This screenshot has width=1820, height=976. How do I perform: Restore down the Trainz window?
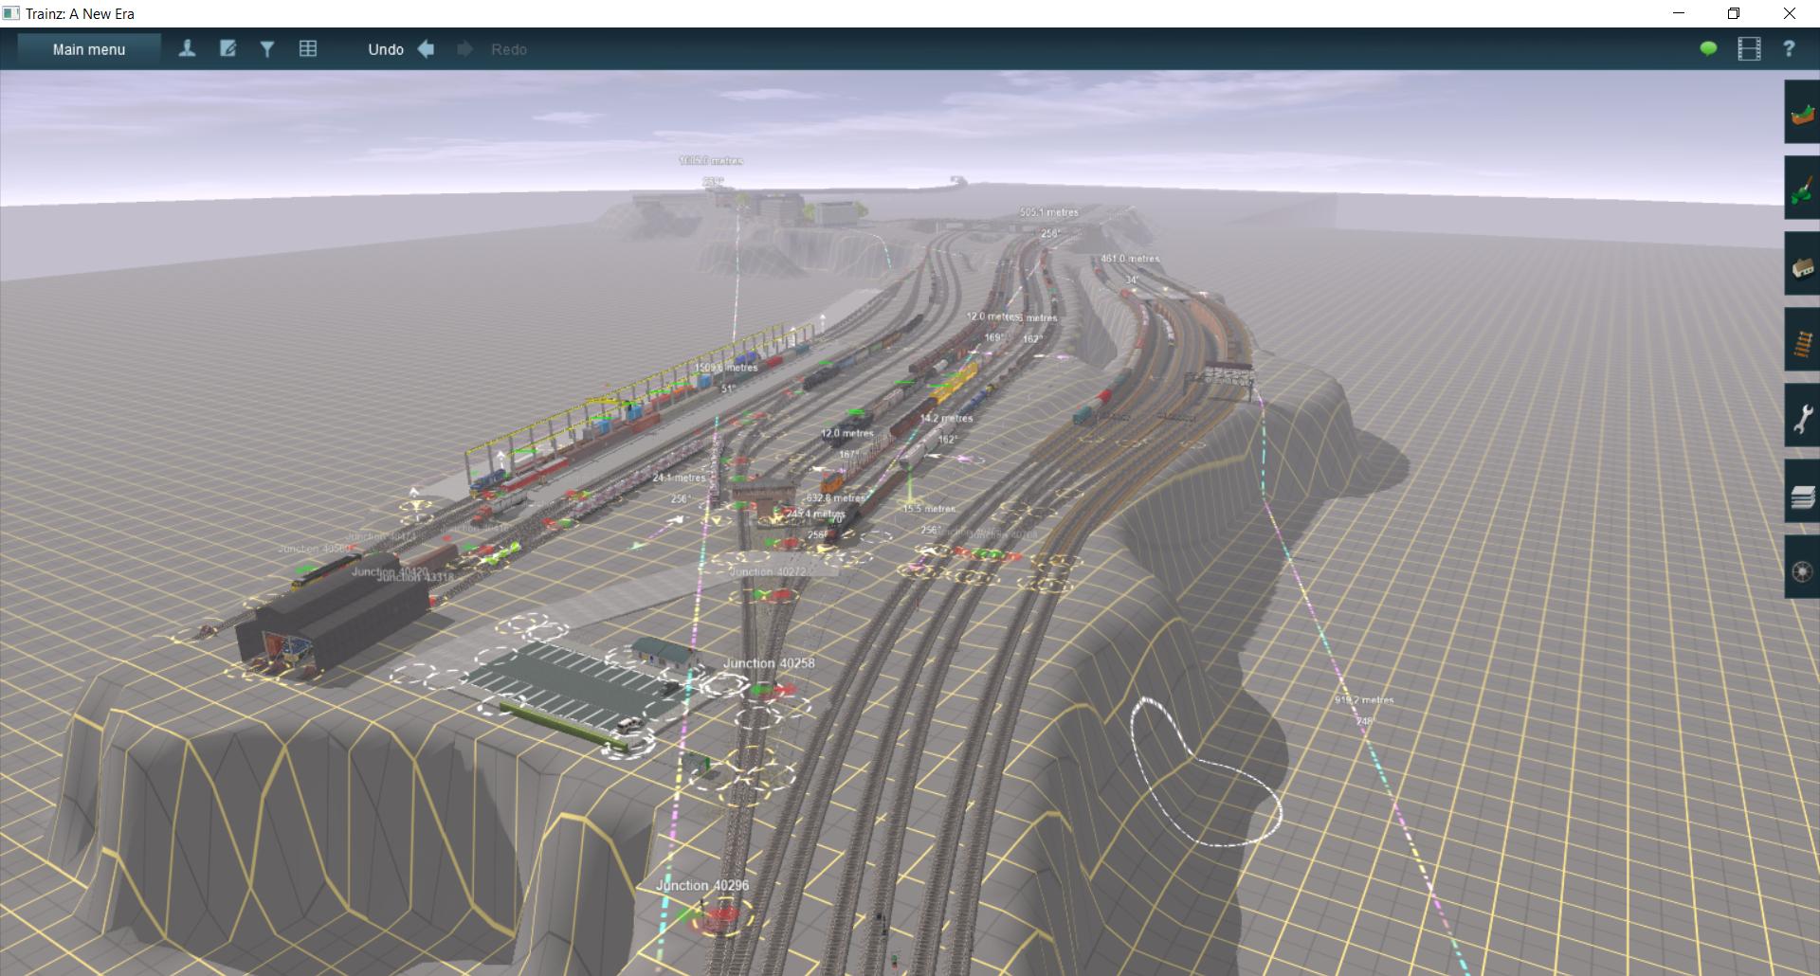(x=1734, y=13)
